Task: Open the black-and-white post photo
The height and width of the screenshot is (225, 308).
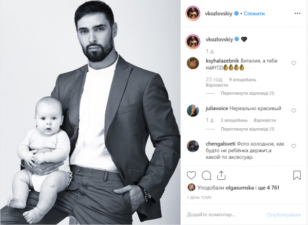Action: 90,112
